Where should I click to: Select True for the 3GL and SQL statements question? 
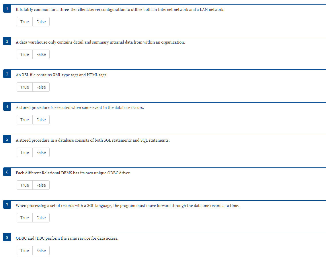click(25, 152)
